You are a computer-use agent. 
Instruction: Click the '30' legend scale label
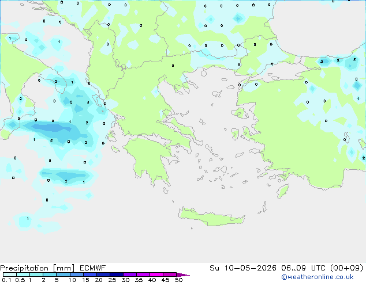click(x=125, y=280)
